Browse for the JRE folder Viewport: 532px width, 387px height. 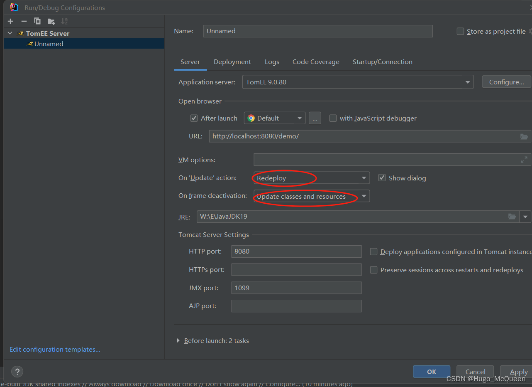coord(512,217)
